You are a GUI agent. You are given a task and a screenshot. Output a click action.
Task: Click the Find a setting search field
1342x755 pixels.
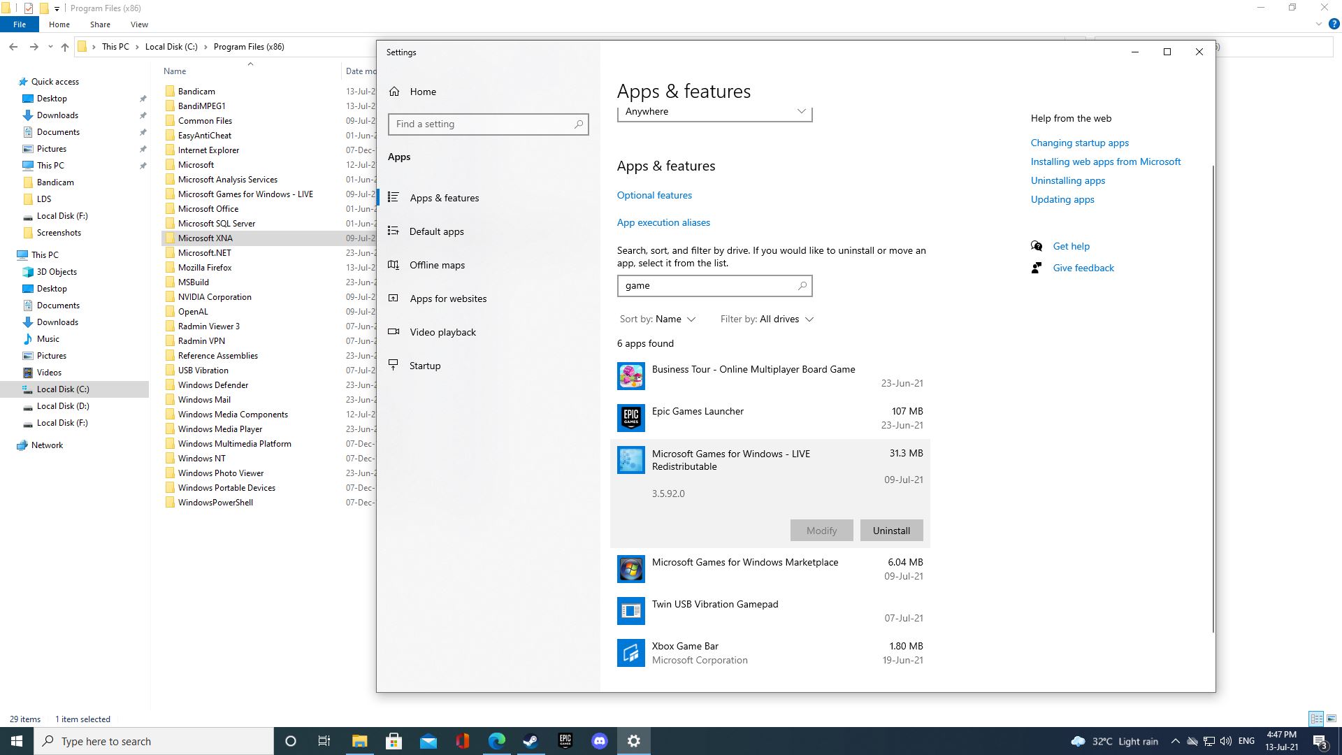coord(482,124)
